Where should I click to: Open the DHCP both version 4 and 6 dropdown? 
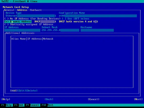(78, 21)
